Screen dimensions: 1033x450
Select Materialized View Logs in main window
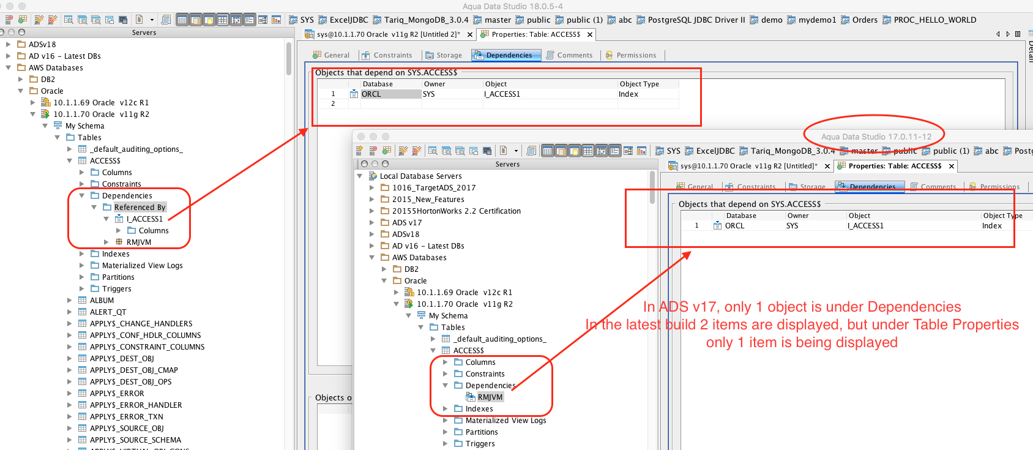tap(143, 266)
